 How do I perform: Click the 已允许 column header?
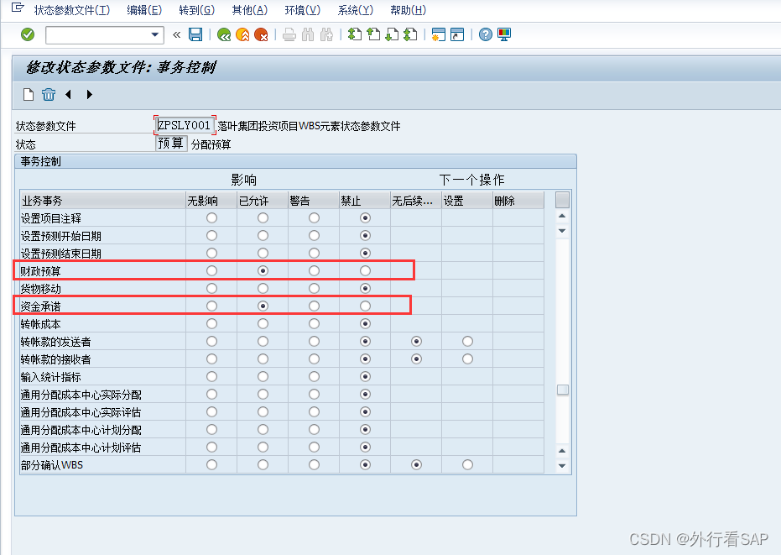[x=263, y=201]
